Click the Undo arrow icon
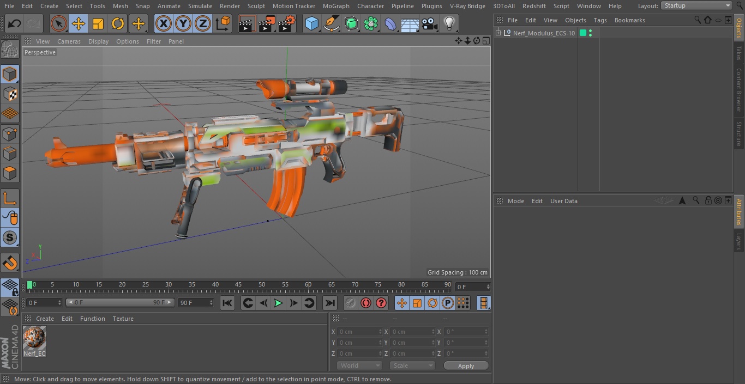The height and width of the screenshot is (384, 745). (15, 23)
